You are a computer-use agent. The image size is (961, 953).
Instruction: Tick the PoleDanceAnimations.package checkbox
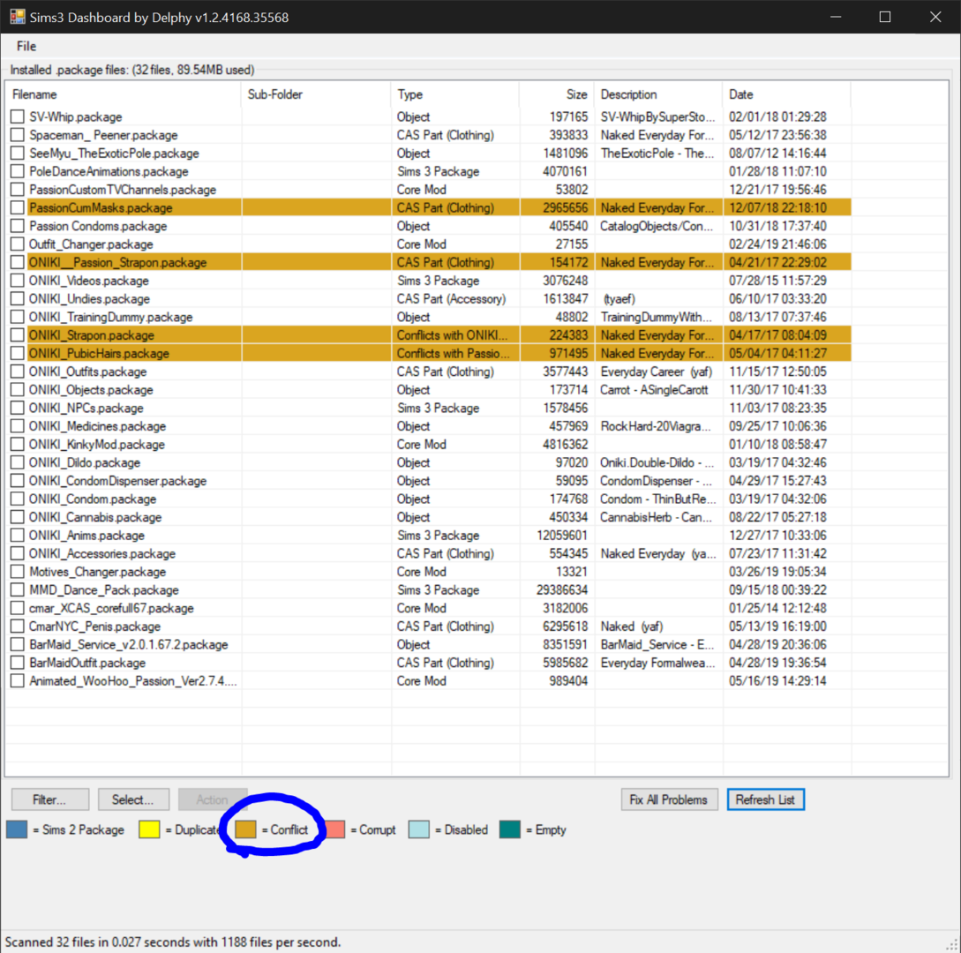point(18,171)
